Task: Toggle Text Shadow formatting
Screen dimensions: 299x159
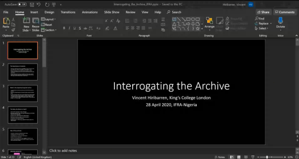Action: tap(80, 28)
